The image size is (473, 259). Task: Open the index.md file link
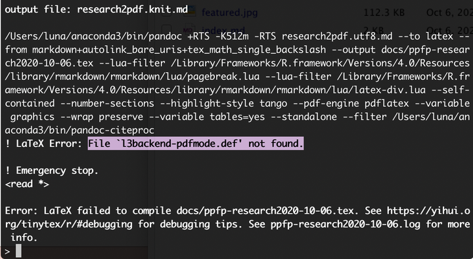coord(223,30)
